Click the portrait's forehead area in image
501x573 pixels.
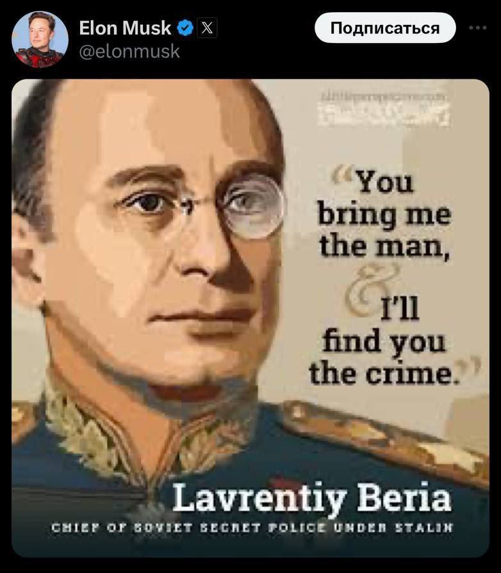pyautogui.click(x=164, y=124)
